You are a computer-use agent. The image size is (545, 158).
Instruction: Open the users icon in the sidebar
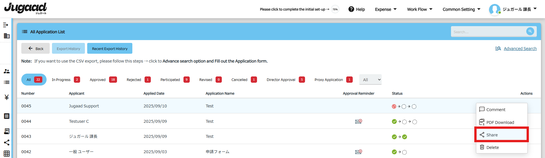pyautogui.click(x=7, y=71)
